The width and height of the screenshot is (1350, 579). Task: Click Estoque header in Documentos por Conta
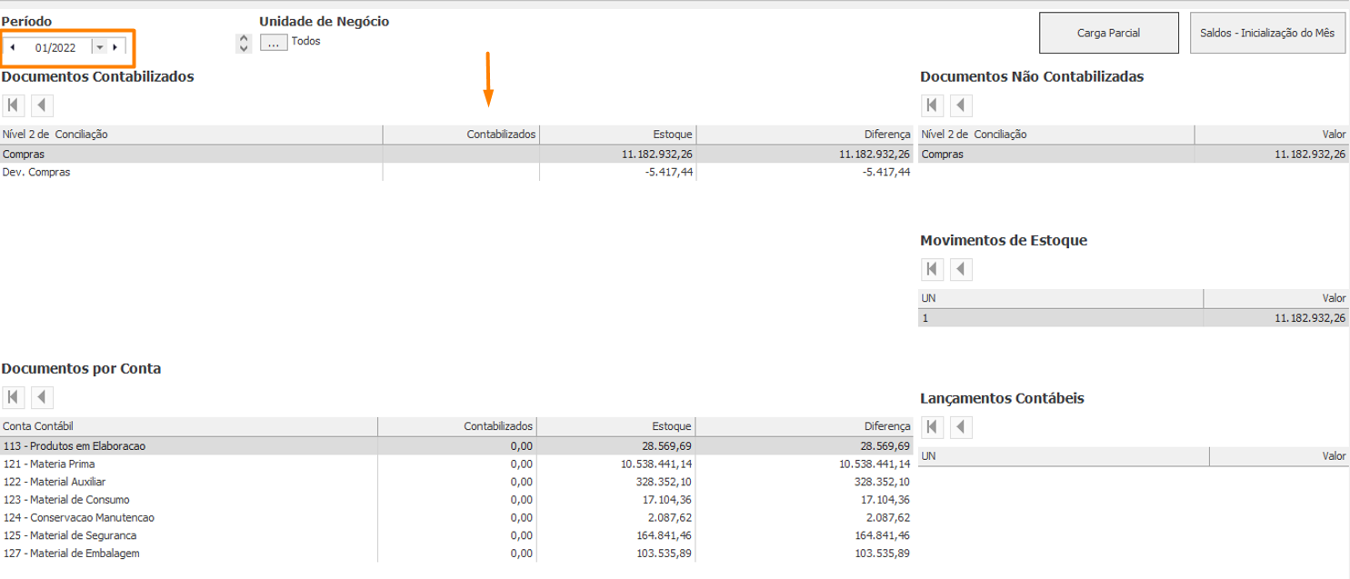pyautogui.click(x=616, y=426)
